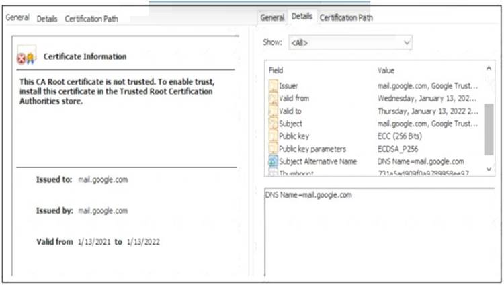Click the Thumbprint field icon
This screenshot has width=504, height=285.
tap(273, 173)
